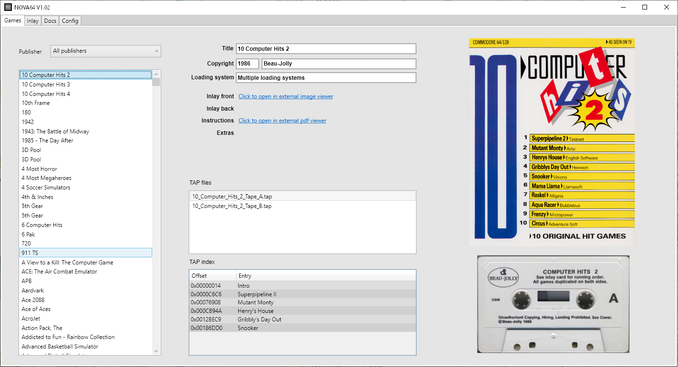Select the Superpipeline II index entry

tap(302, 294)
